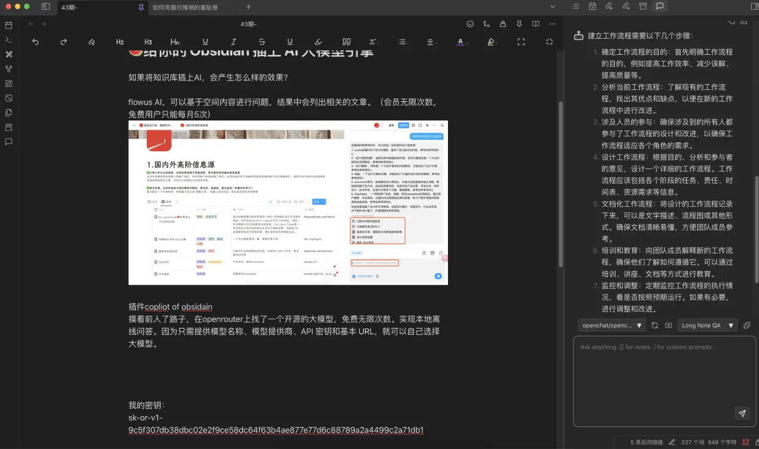Image resolution: width=759 pixels, height=449 pixels.
Task: Toggle the left sidebar panel
Action: click(45, 7)
